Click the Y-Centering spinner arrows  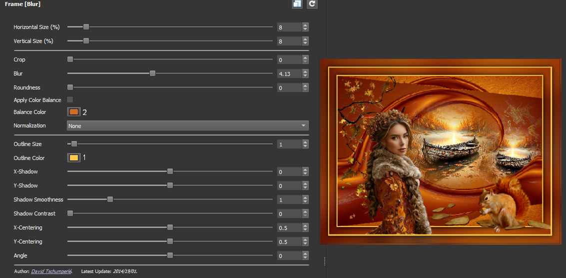(x=305, y=241)
